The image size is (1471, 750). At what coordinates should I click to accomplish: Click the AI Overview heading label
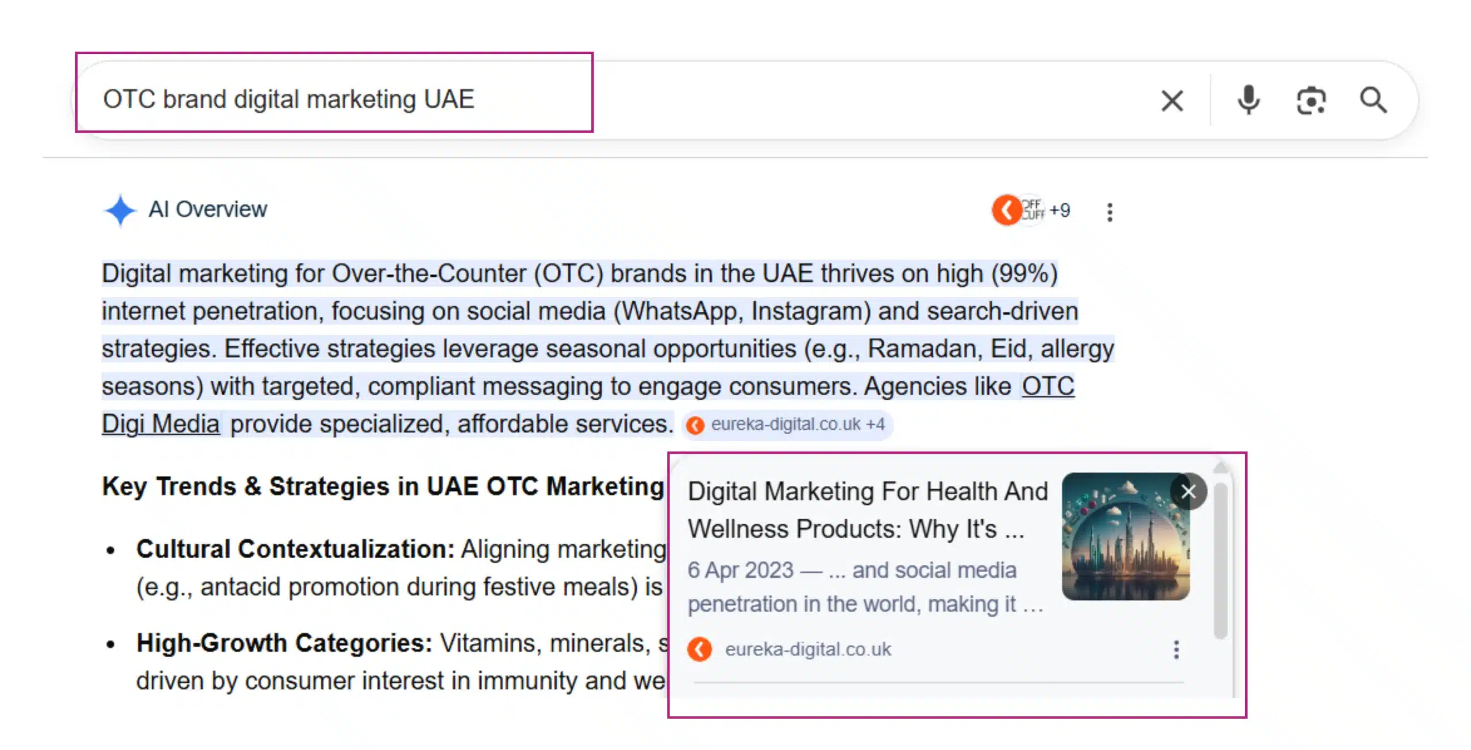207,210
